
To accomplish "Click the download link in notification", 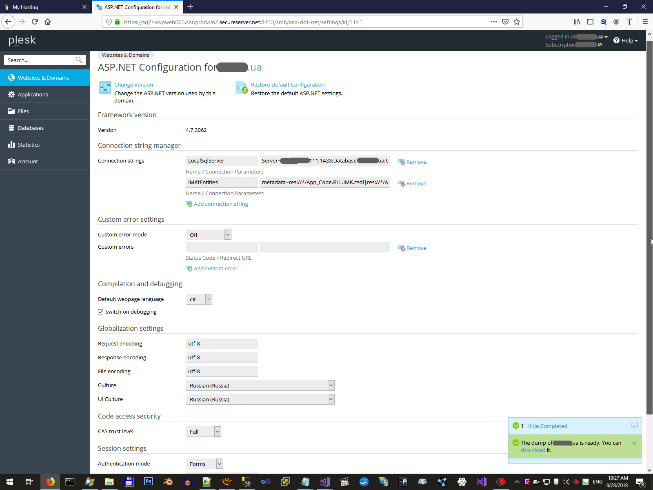I will pyautogui.click(x=533, y=450).
